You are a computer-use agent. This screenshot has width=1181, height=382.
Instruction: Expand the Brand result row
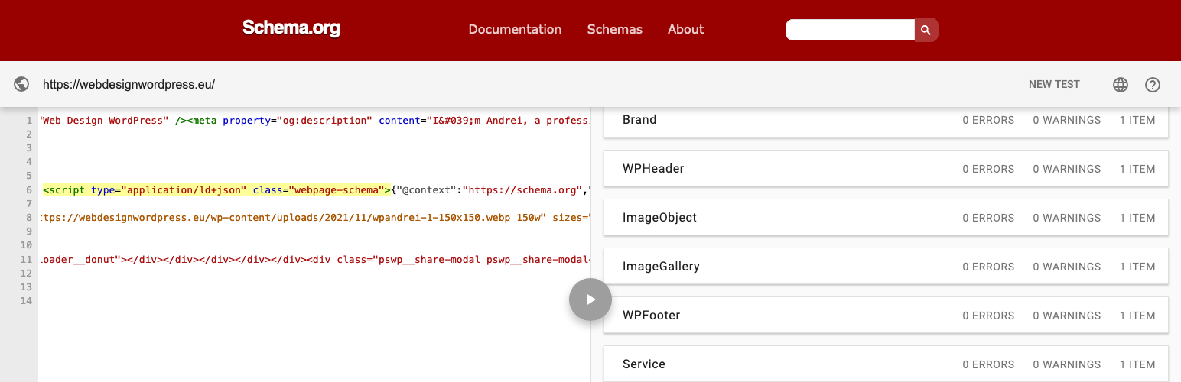pyautogui.click(x=886, y=120)
